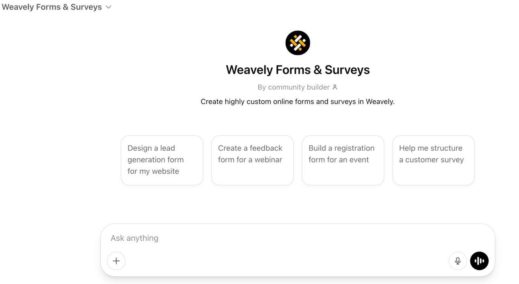Screen dimensions: 519x284
Task: Click the "Create highly custom online forms" description
Action: pyautogui.click(x=298, y=101)
